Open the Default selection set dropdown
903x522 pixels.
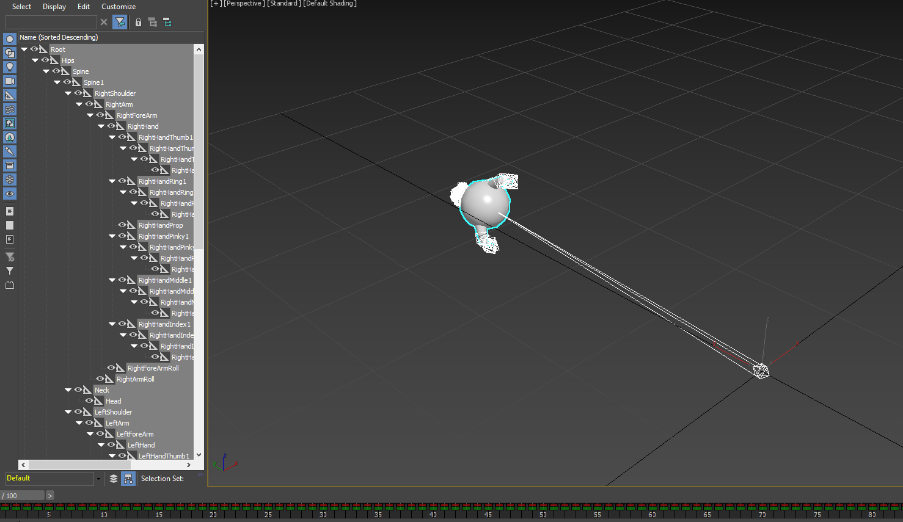(x=98, y=479)
